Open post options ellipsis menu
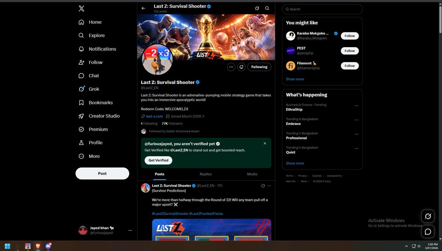Screen dimensions: 442x251 269,186
